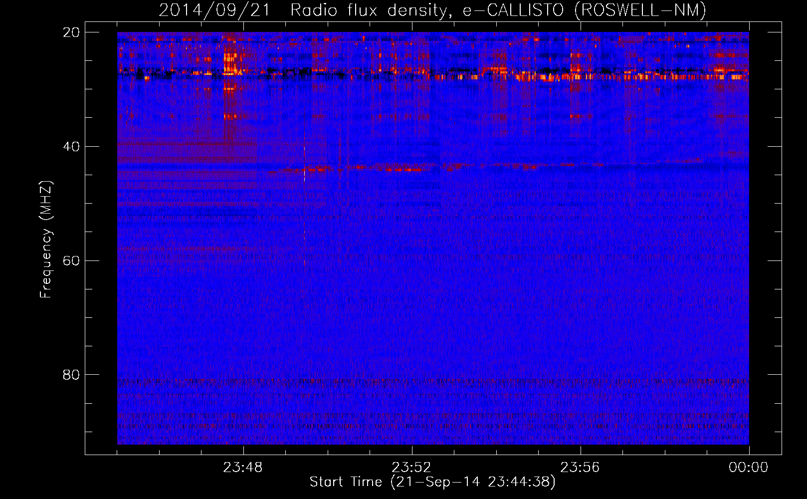Click the 80 MHz frequency tick label
The height and width of the screenshot is (499, 807).
(x=71, y=375)
